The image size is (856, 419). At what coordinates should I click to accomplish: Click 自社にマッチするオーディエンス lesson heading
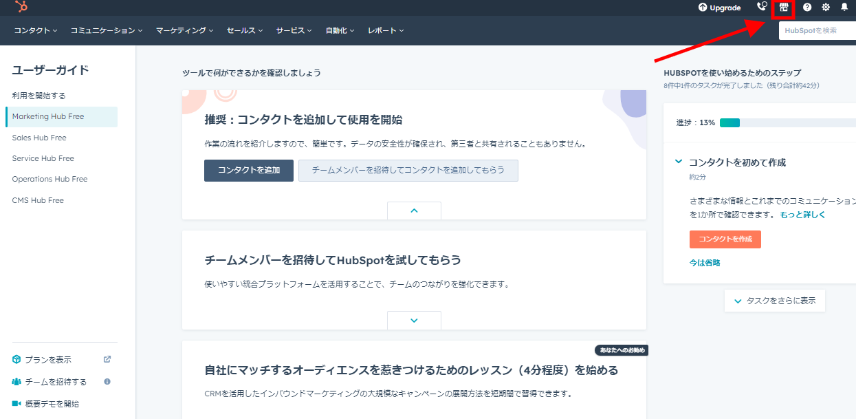[x=411, y=370]
